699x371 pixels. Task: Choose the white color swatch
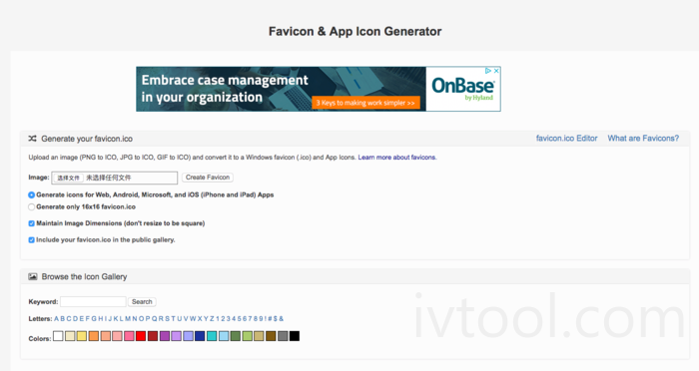58,336
